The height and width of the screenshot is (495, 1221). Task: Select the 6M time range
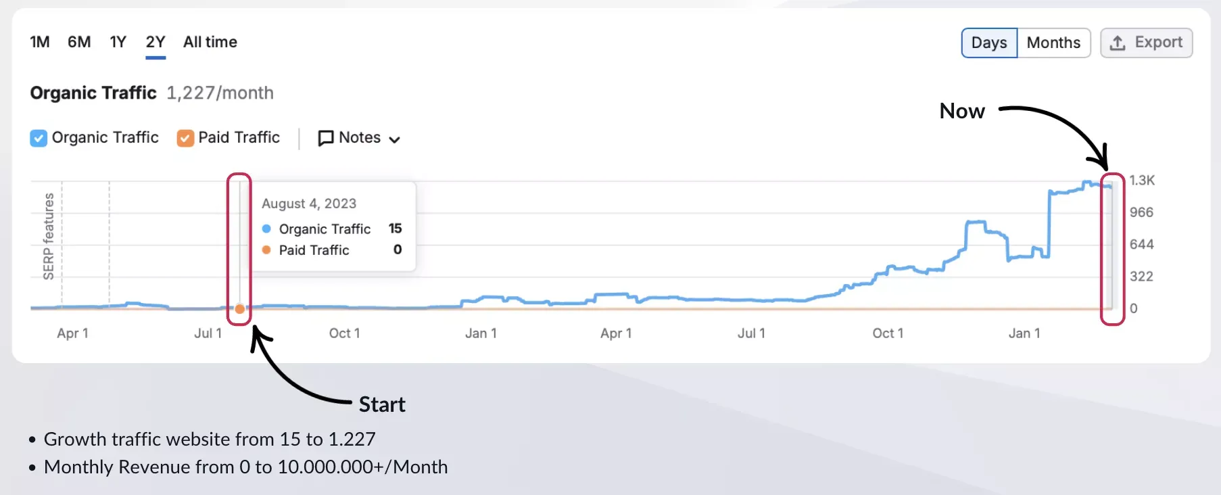click(78, 42)
